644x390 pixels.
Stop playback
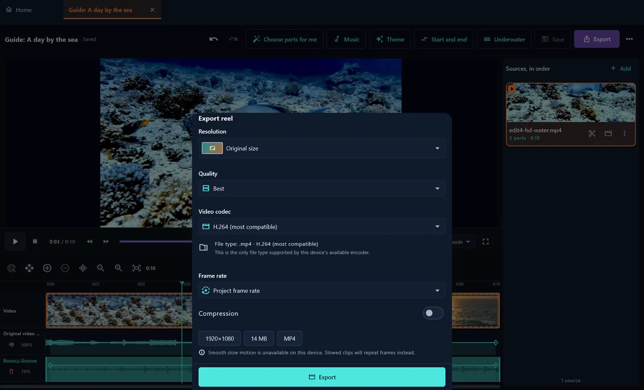pyautogui.click(x=35, y=242)
